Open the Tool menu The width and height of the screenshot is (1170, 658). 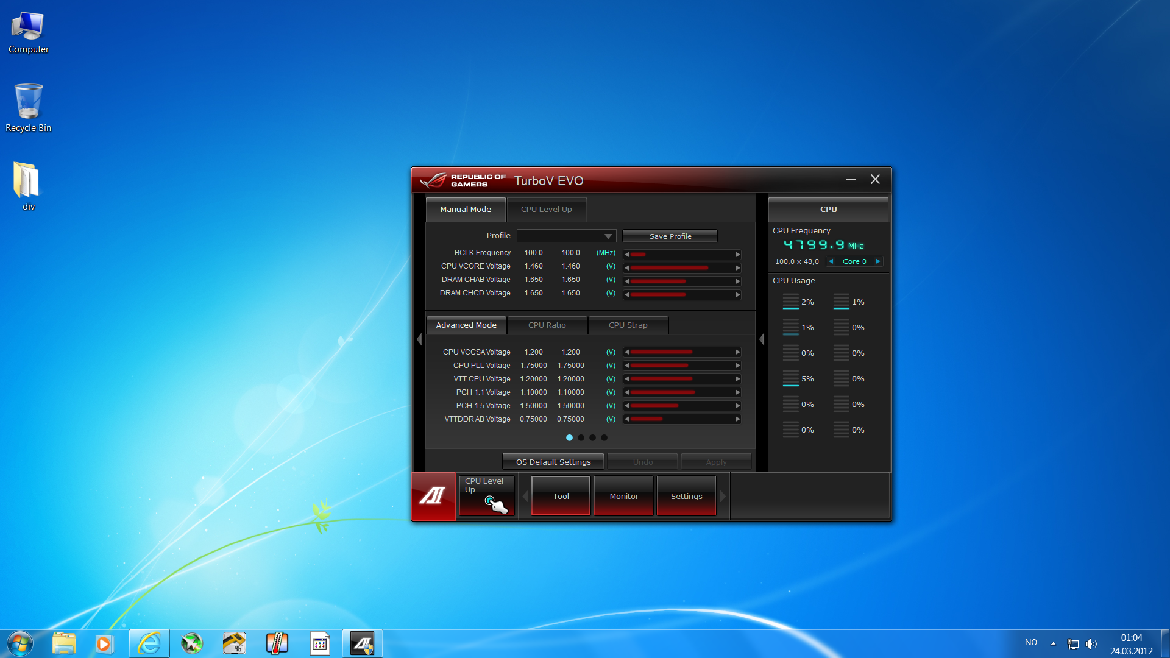coord(561,496)
